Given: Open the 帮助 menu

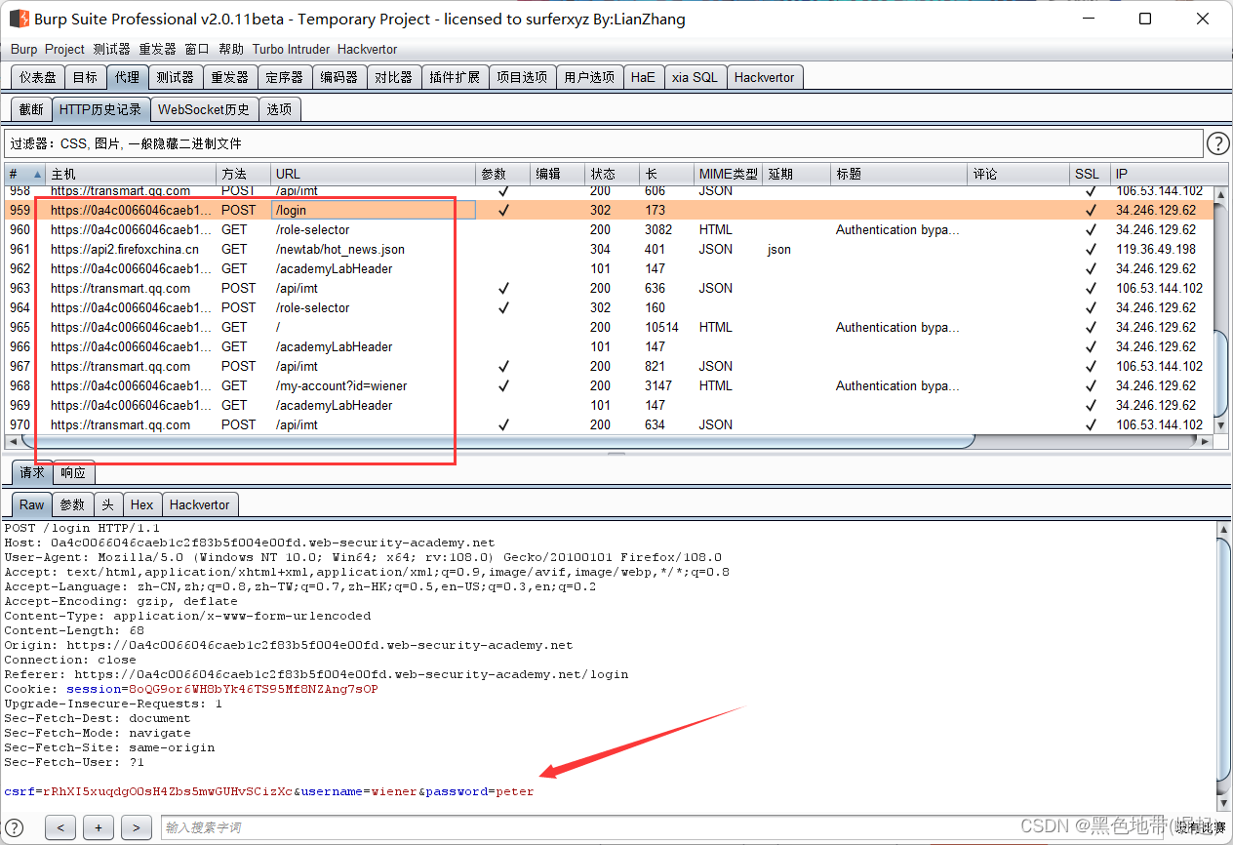Looking at the screenshot, I should [231, 49].
